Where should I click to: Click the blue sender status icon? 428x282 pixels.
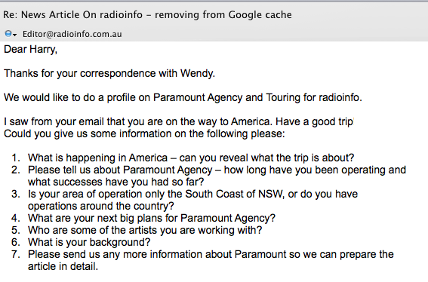(x=8, y=33)
